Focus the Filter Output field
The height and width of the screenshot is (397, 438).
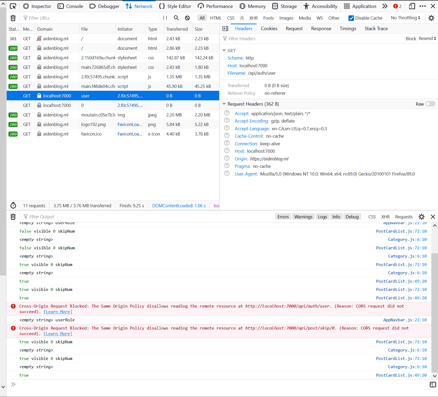point(147,217)
